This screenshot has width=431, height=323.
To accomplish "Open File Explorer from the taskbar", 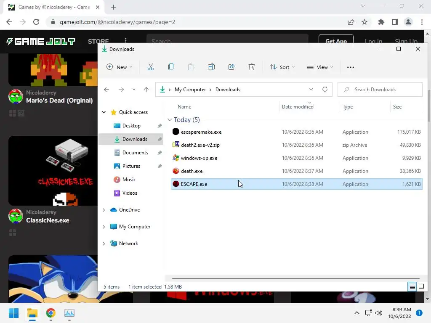I will (x=32, y=313).
